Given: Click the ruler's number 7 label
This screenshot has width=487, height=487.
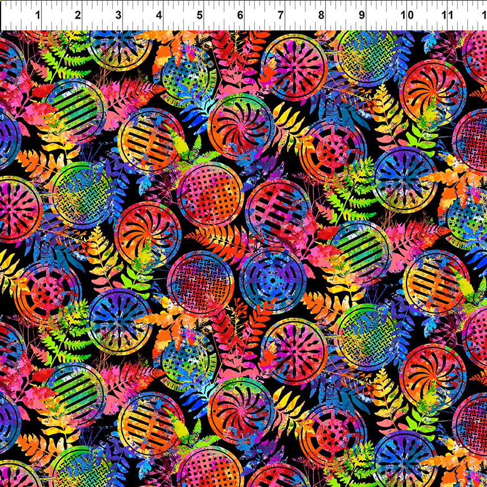Looking at the screenshot, I should (281, 15).
